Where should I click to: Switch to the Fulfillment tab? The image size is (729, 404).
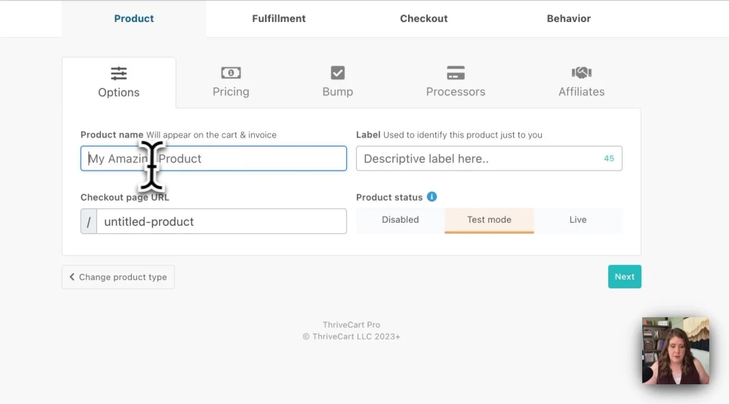coord(279,18)
